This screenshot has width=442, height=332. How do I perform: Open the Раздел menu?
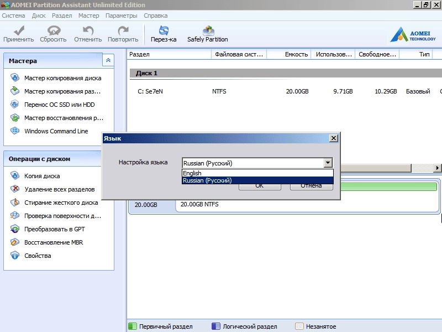[62, 15]
